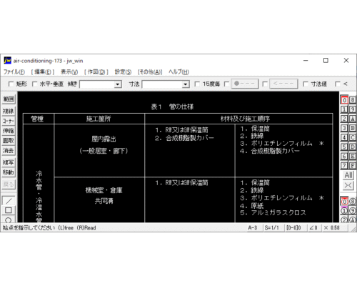Click the ∠0 angle indicator
Image resolution: width=357 pixels, height=286 pixels.
pos(313,228)
